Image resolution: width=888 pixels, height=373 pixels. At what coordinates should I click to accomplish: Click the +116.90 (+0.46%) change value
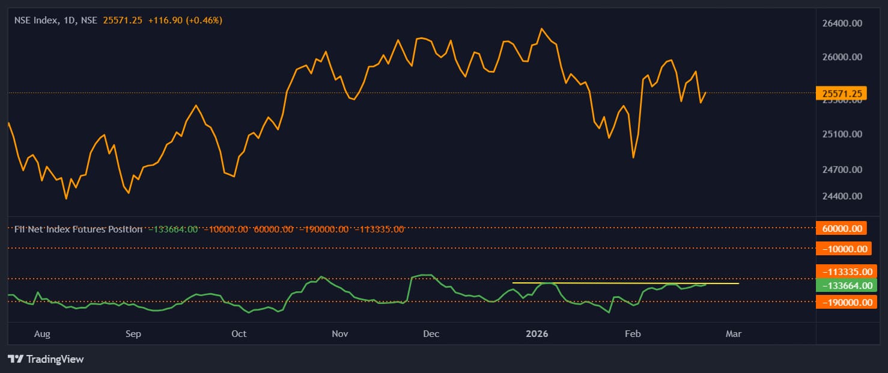(x=186, y=20)
